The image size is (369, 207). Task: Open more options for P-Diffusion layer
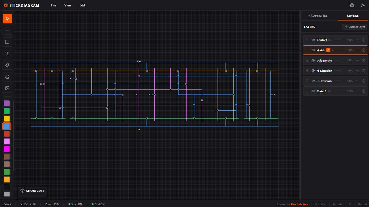point(358,81)
